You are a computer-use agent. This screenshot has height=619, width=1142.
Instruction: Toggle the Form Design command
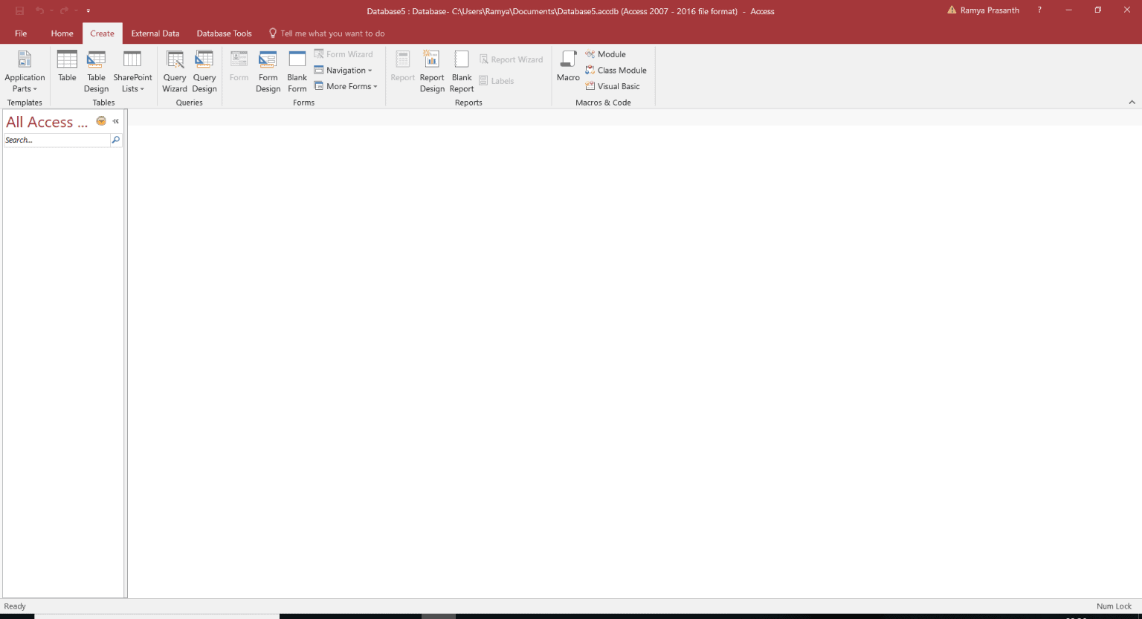coord(268,71)
